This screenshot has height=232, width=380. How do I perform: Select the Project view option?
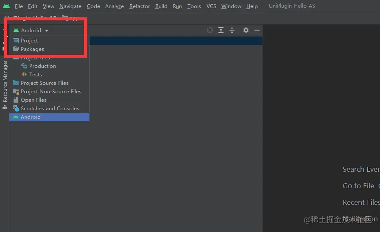point(49,40)
